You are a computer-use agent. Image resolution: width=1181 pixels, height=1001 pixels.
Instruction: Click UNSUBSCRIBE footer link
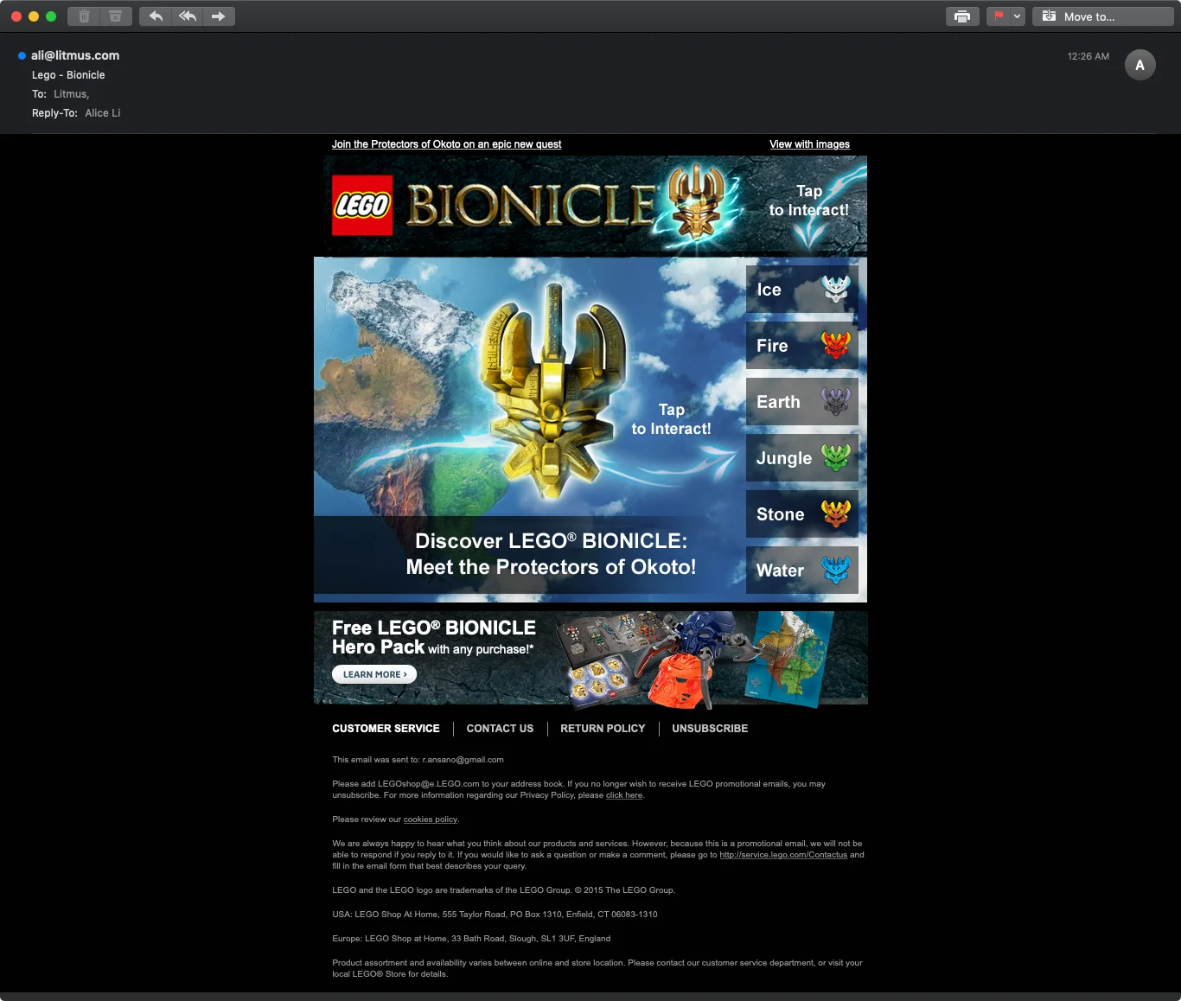[710, 729]
